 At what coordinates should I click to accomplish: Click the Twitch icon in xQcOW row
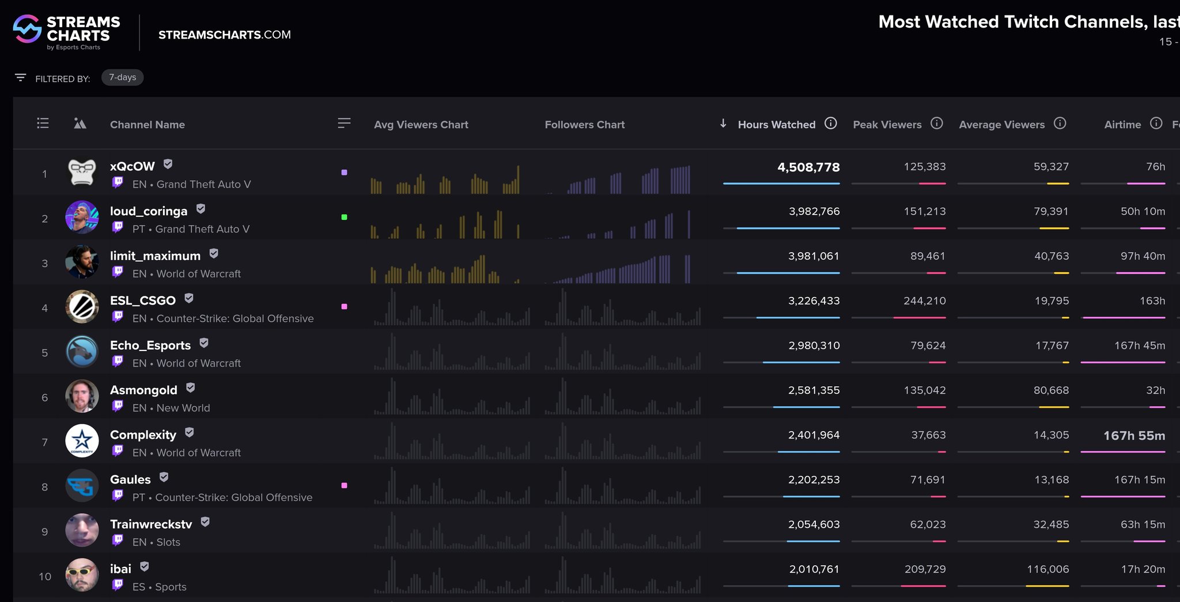(x=118, y=183)
